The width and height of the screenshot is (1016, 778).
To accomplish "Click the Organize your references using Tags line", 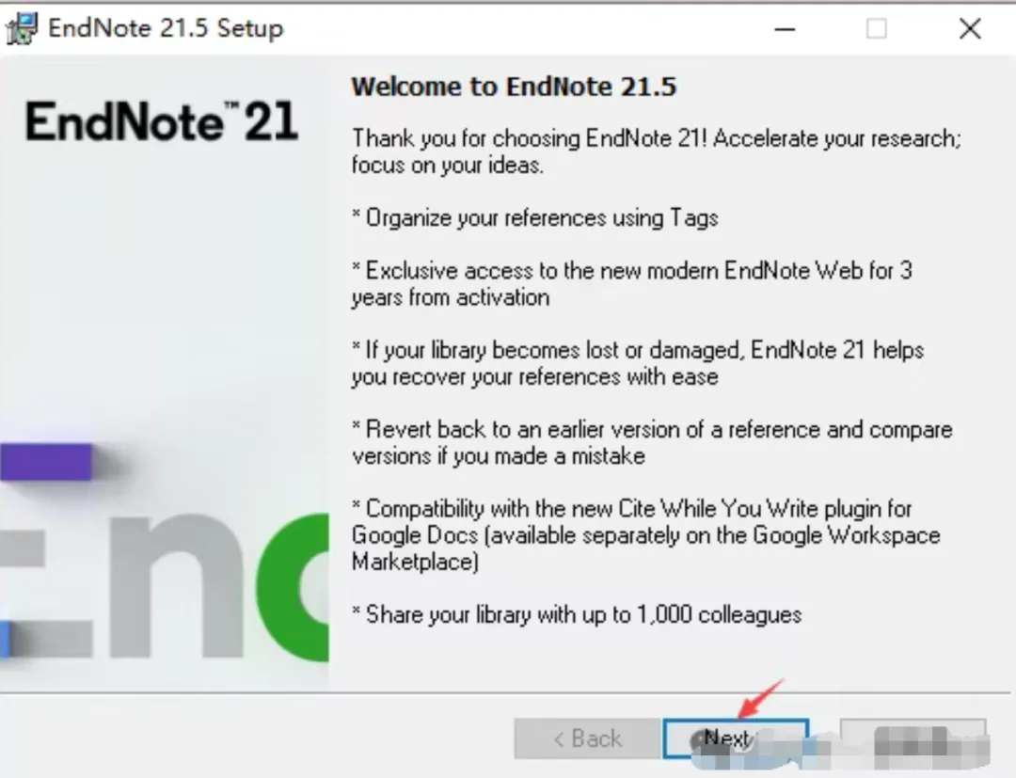I will click(535, 217).
